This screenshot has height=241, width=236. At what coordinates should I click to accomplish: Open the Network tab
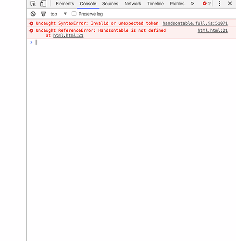point(133,4)
